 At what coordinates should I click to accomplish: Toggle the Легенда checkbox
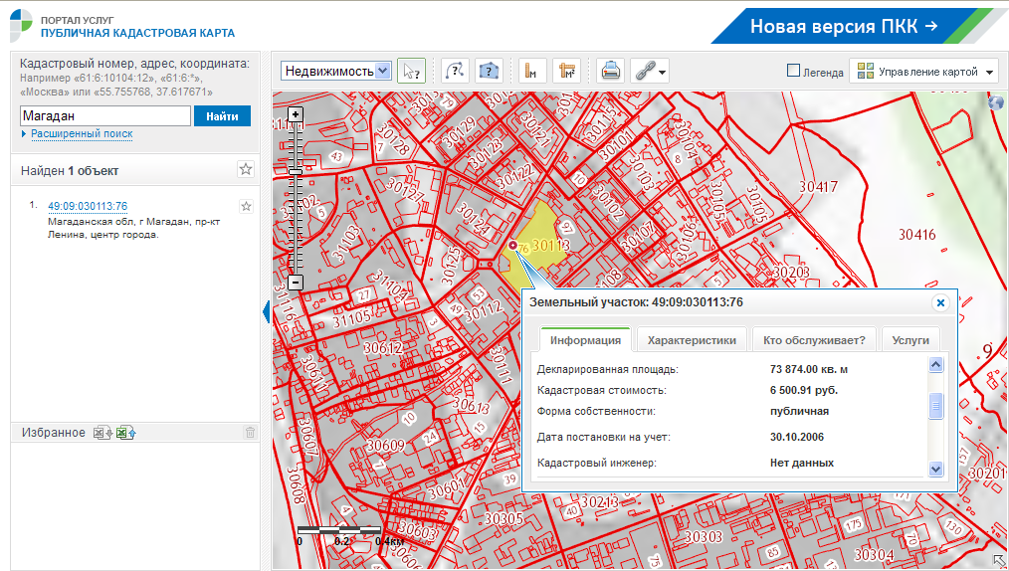click(x=793, y=71)
